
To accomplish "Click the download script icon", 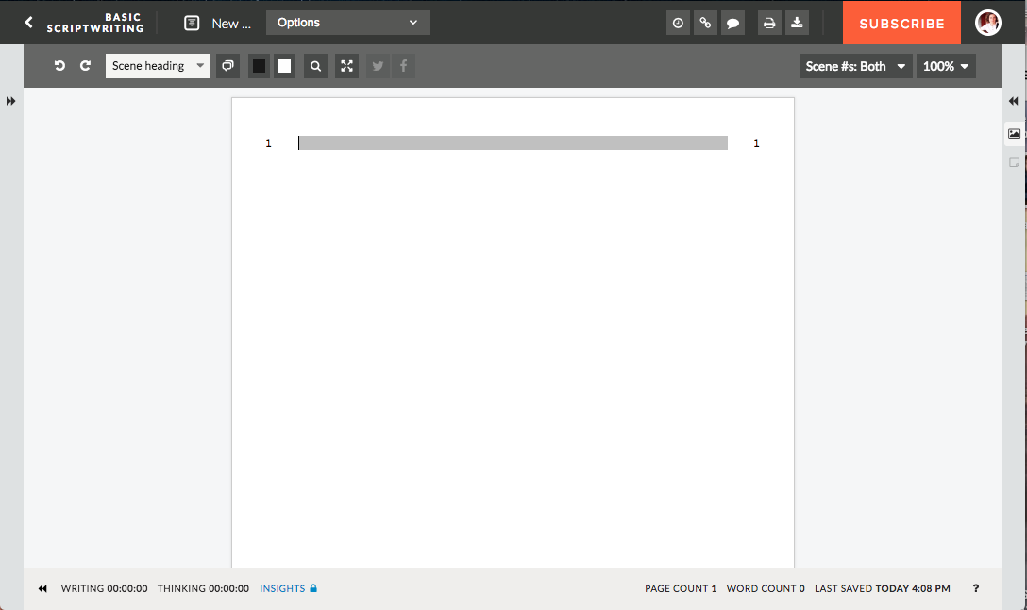I will click(797, 24).
